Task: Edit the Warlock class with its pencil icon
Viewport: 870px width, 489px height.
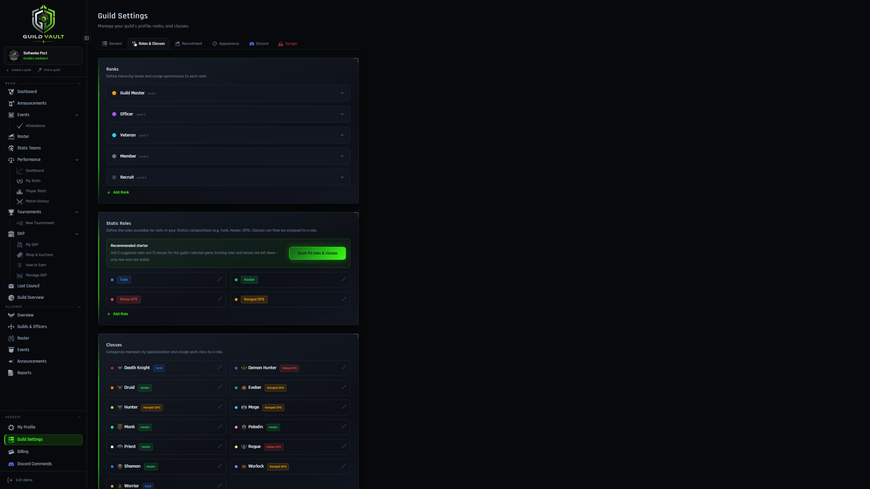Action: [x=344, y=466]
